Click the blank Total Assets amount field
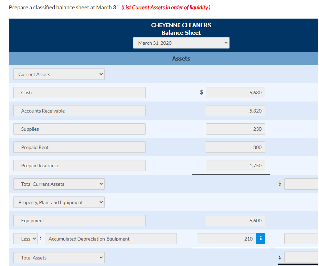The width and height of the screenshot is (319, 266). [x=301, y=257]
